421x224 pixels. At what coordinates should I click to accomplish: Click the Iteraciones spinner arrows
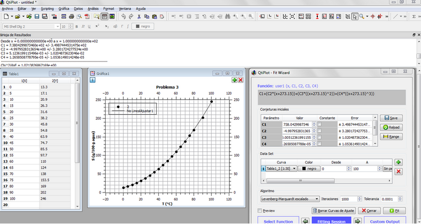[x=359, y=199]
